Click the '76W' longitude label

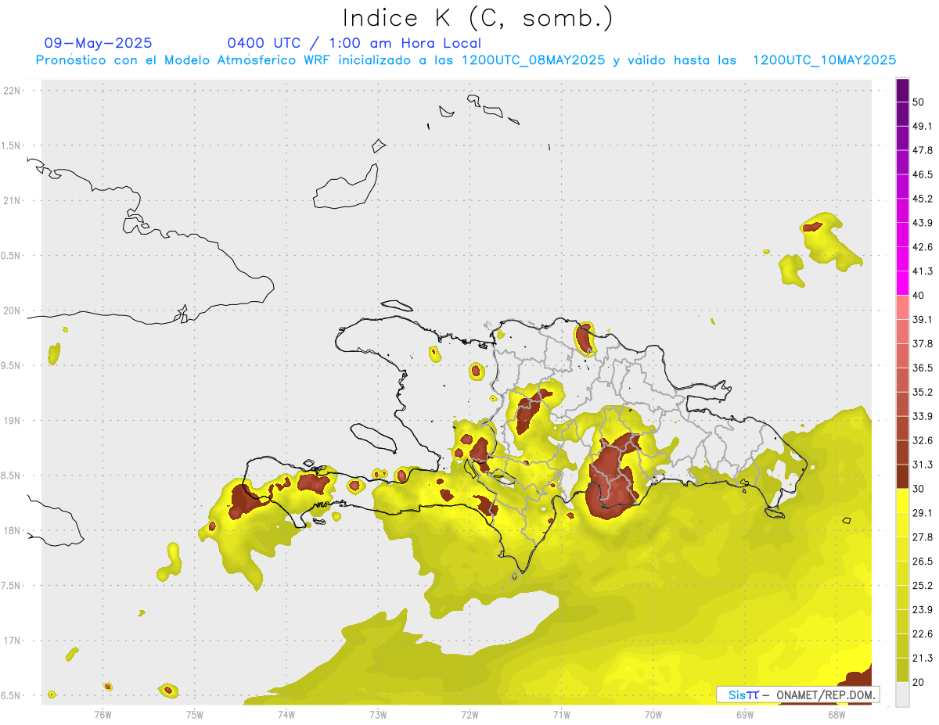click(x=103, y=714)
